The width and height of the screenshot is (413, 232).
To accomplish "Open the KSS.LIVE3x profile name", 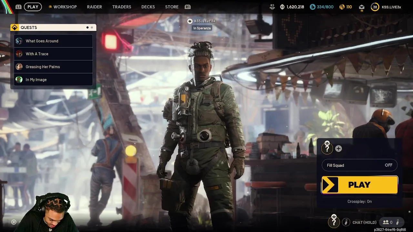I will coord(391,7).
